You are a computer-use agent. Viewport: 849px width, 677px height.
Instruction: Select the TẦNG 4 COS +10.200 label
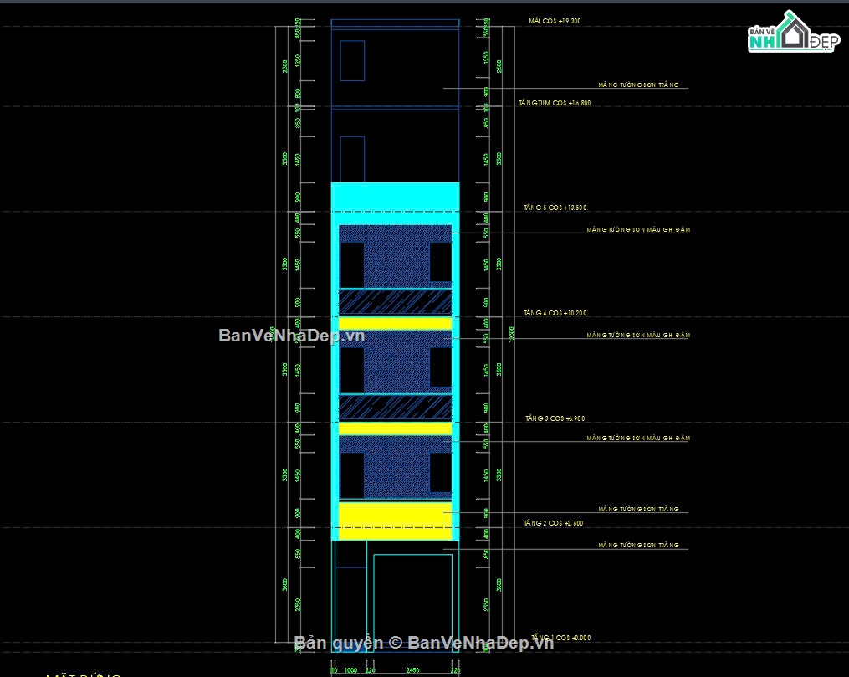pyautogui.click(x=555, y=313)
